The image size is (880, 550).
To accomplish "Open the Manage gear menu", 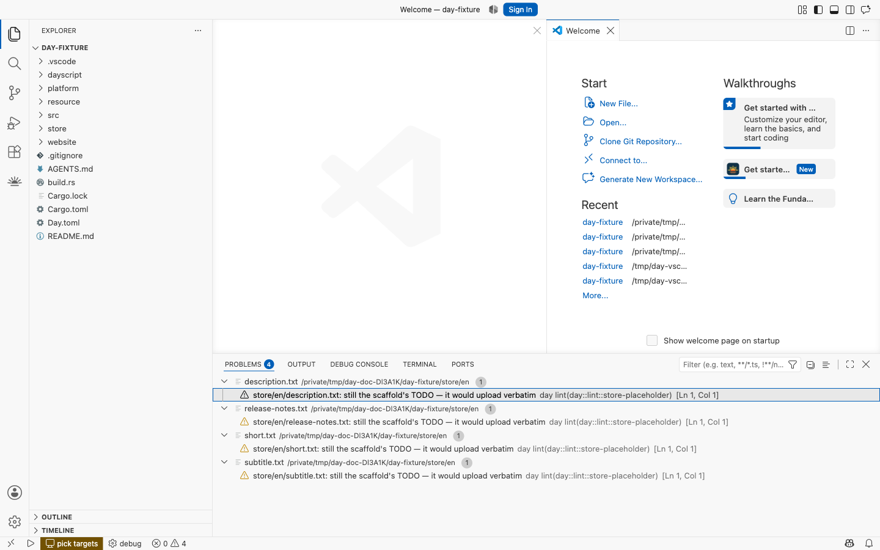I will pyautogui.click(x=15, y=522).
